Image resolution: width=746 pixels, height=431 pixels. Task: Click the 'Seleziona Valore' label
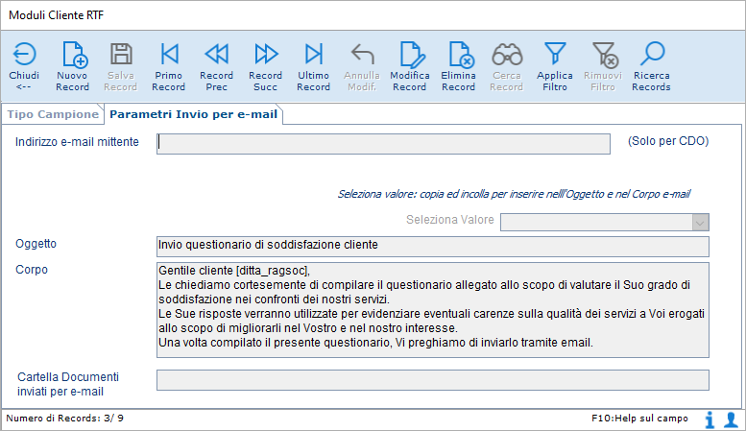pos(449,220)
